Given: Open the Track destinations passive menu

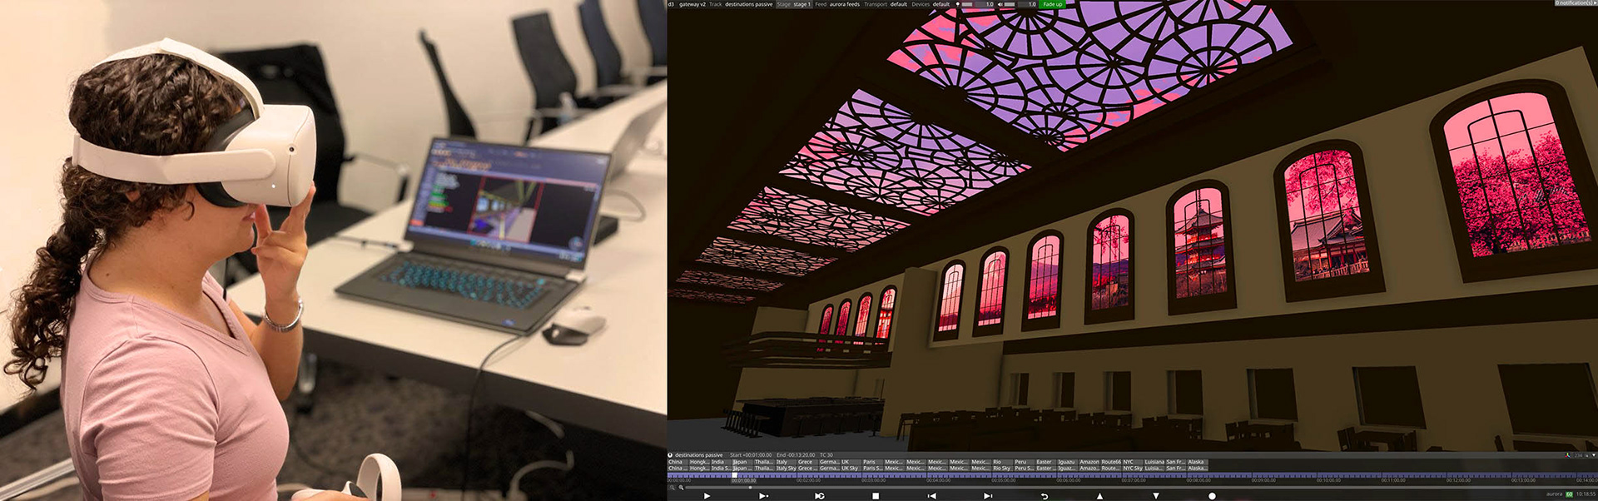Looking at the screenshot, I should (741, 4).
